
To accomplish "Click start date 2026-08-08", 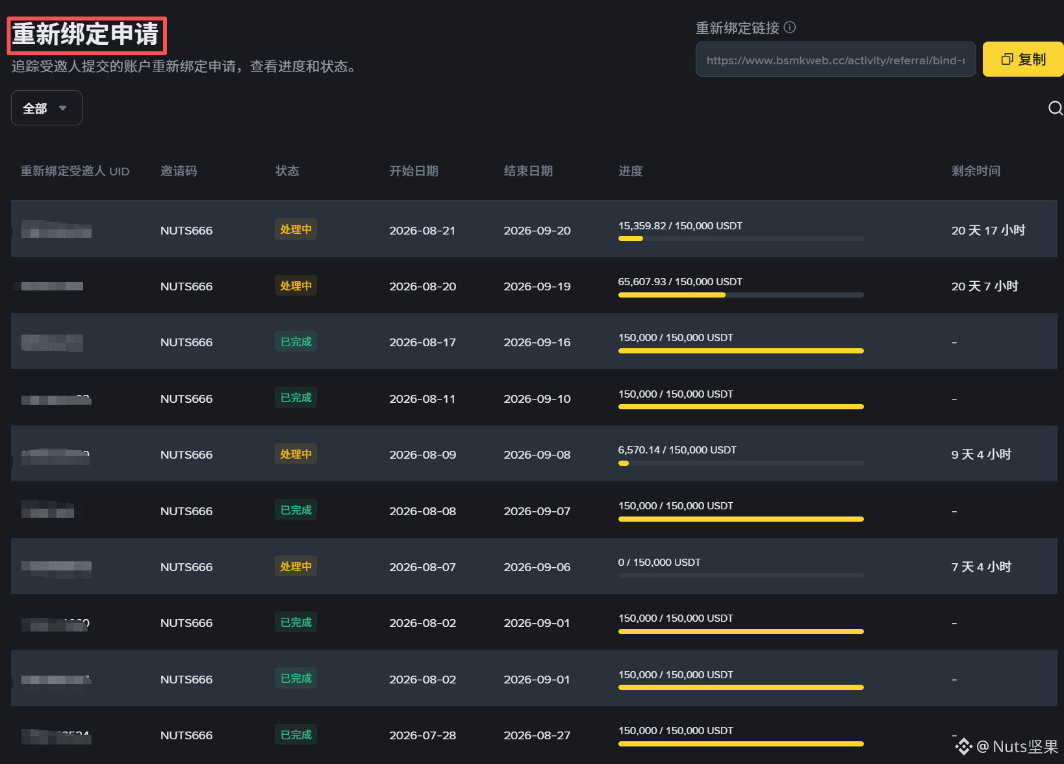I will pyautogui.click(x=423, y=511).
